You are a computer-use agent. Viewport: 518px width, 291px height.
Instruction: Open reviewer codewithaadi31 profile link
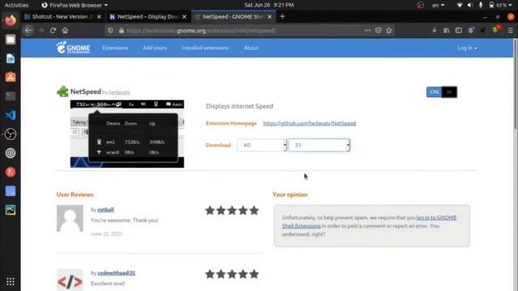tap(117, 273)
